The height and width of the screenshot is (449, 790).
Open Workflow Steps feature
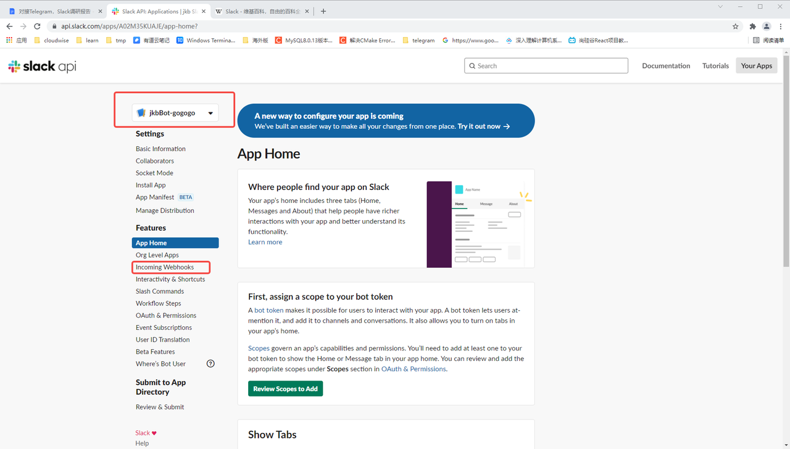(x=159, y=303)
